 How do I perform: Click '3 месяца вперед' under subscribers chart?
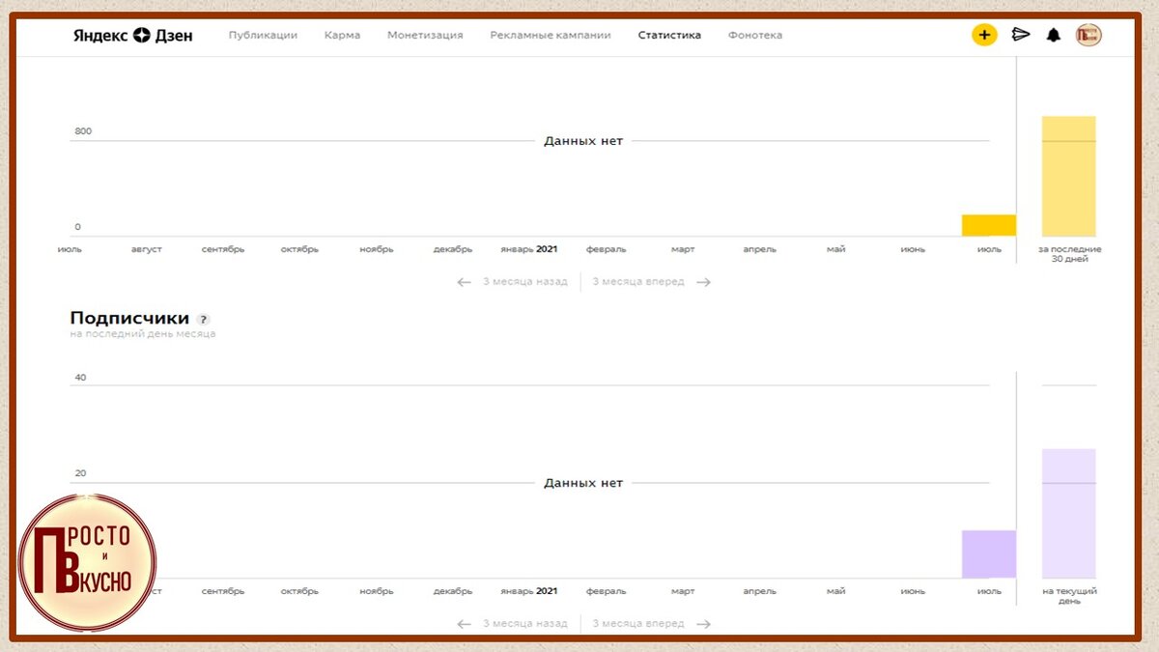click(638, 624)
